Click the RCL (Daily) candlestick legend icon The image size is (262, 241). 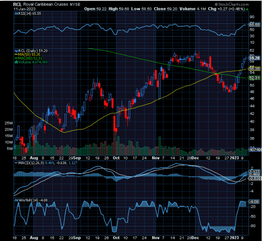pos(16,51)
